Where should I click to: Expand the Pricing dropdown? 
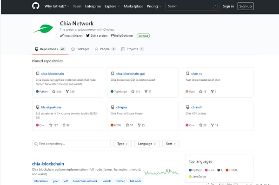154,6
